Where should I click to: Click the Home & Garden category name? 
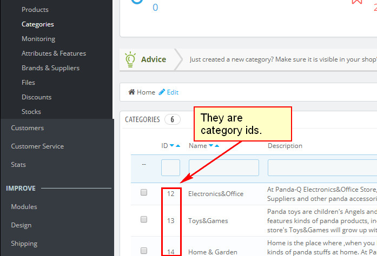pyautogui.click(x=213, y=252)
